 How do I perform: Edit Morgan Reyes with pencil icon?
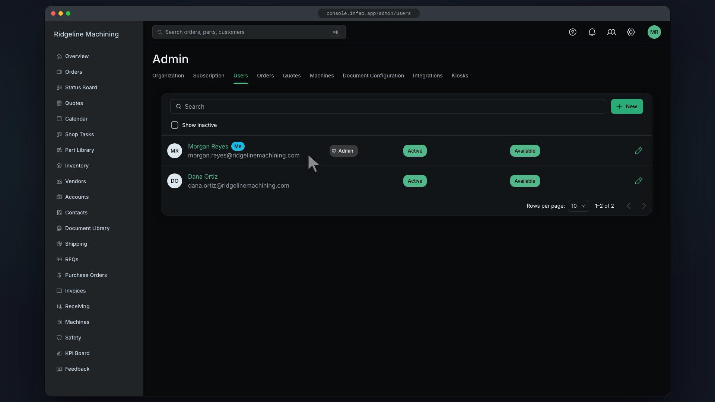point(639,151)
